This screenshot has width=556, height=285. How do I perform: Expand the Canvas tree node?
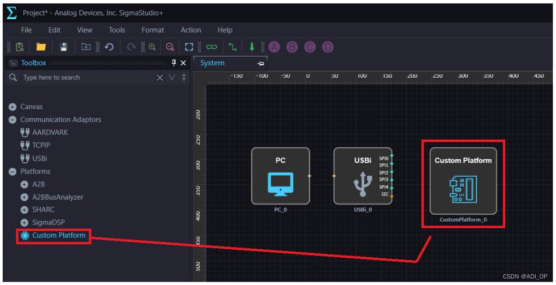tap(12, 107)
